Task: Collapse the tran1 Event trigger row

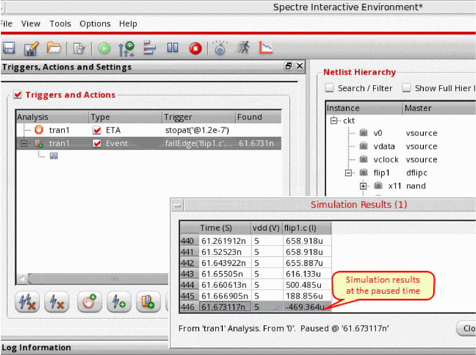Action: [24, 143]
